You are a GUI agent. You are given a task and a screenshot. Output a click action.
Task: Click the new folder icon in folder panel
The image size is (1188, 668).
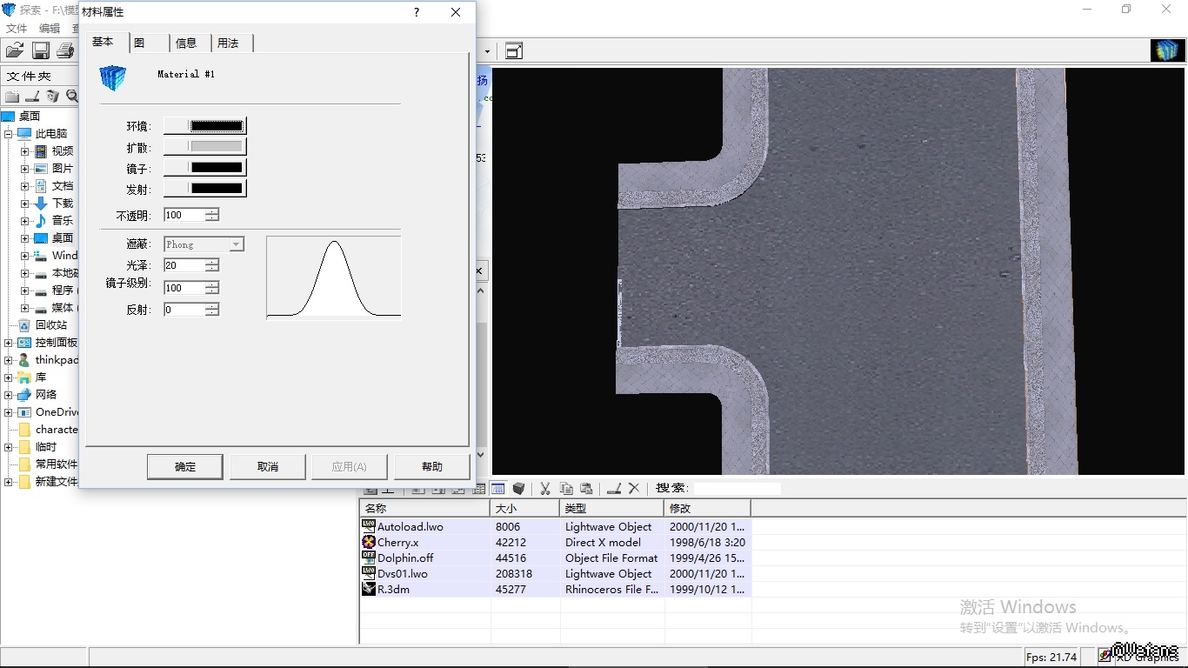(x=12, y=97)
